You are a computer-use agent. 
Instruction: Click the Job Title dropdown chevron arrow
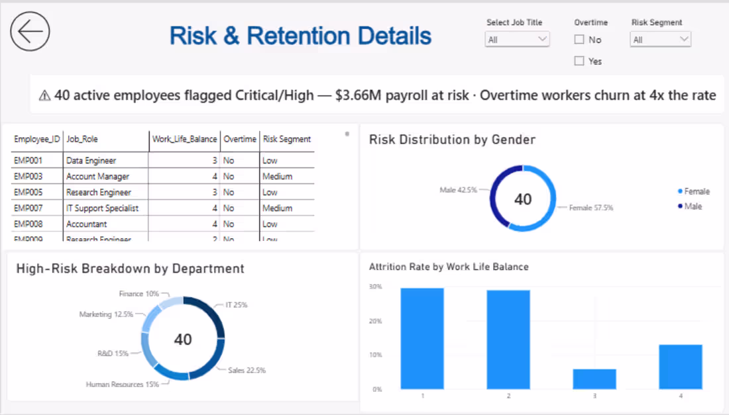pos(542,39)
